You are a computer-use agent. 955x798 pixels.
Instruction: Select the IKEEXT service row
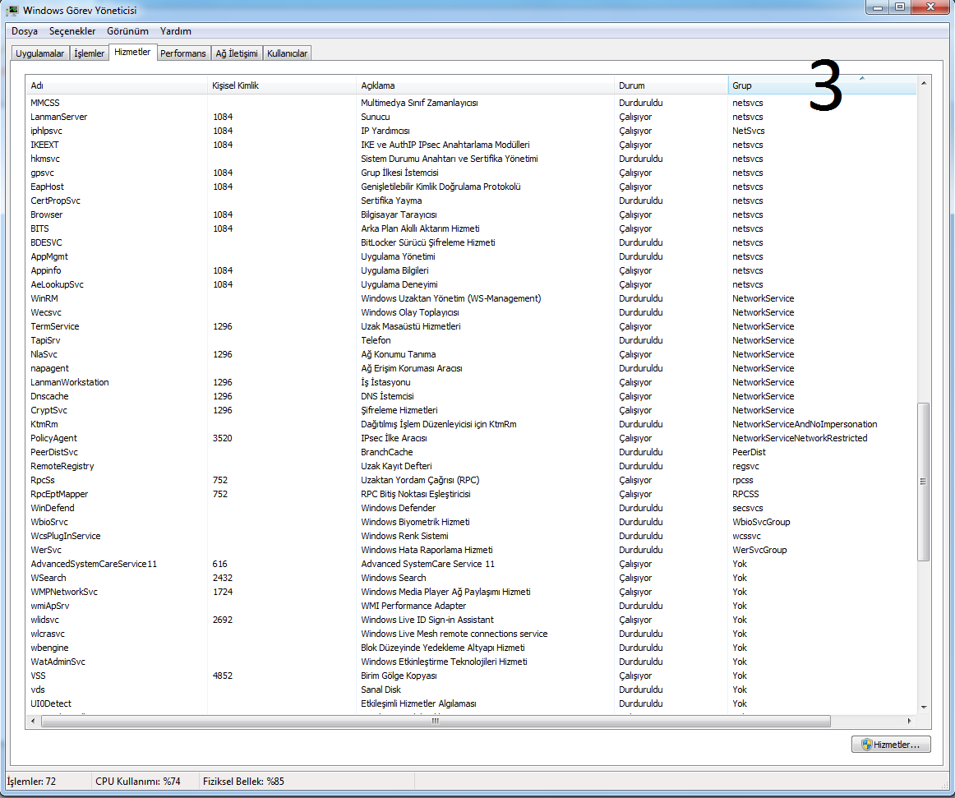(471, 145)
